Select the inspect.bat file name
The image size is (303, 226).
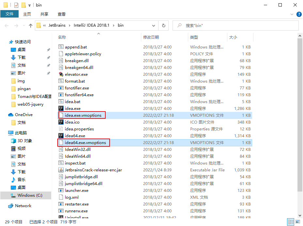[75, 163]
